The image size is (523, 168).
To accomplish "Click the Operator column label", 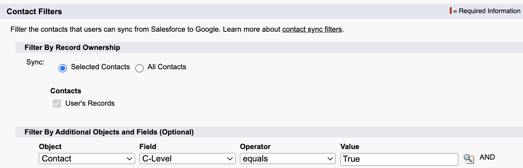I will click(x=255, y=146).
